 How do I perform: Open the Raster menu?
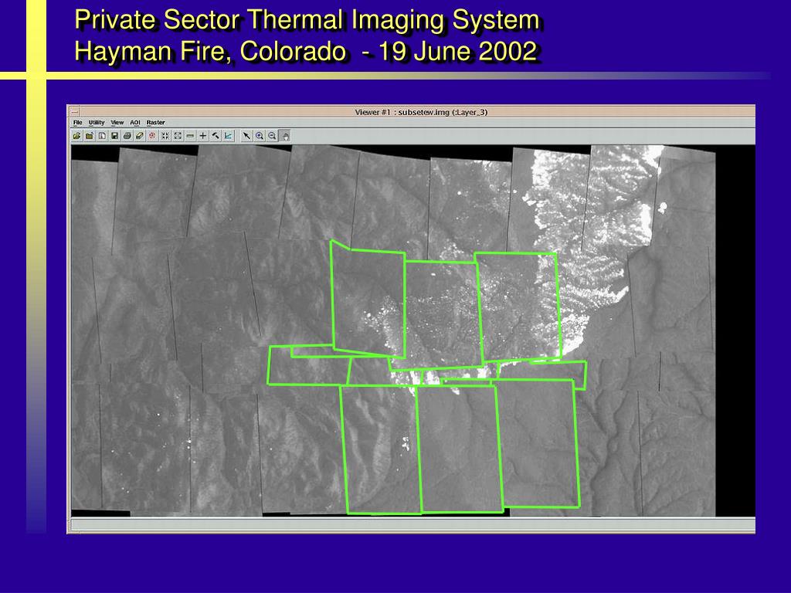tap(156, 123)
